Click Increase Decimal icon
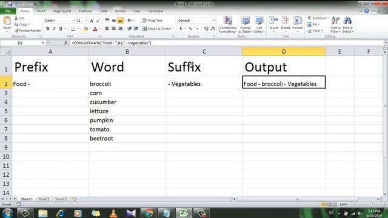The image size is (388, 218). 206,28
